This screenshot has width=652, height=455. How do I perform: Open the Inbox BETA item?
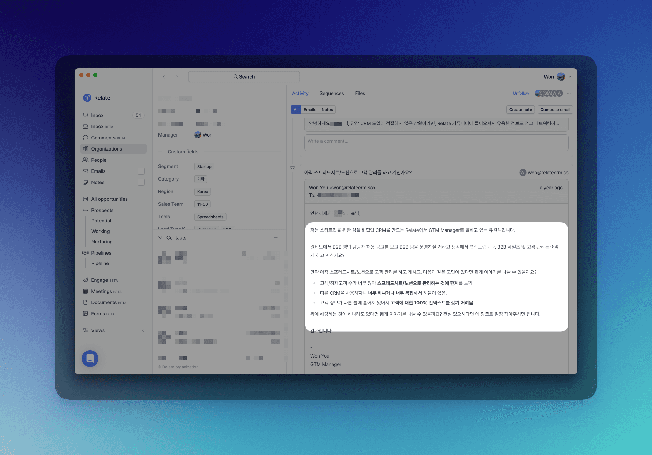pyautogui.click(x=113, y=126)
